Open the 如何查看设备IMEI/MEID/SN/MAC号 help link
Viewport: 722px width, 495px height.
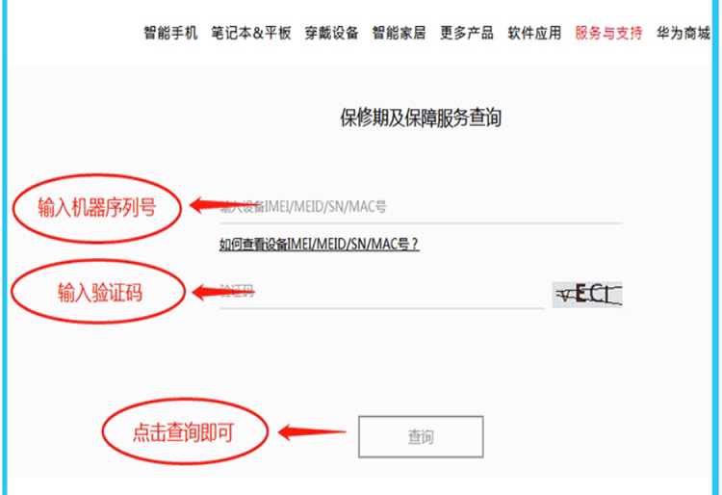(319, 244)
